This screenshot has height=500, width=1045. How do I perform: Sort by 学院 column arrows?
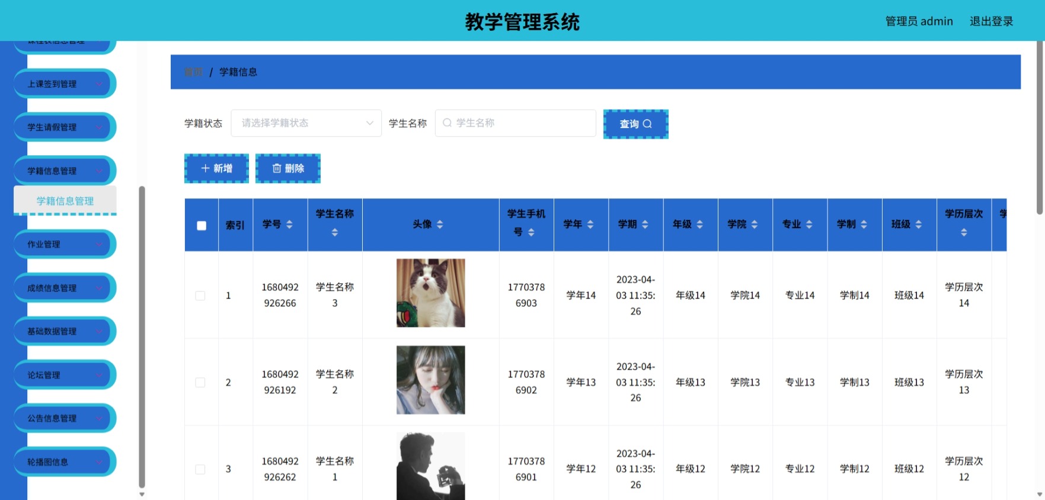coord(755,225)
